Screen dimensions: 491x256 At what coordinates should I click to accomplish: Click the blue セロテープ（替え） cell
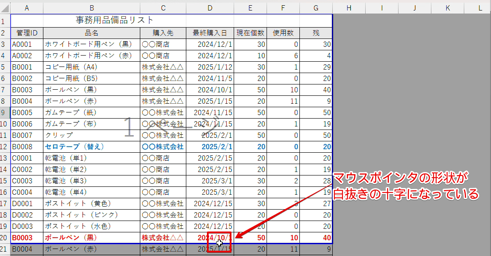(x=92, y=147)
